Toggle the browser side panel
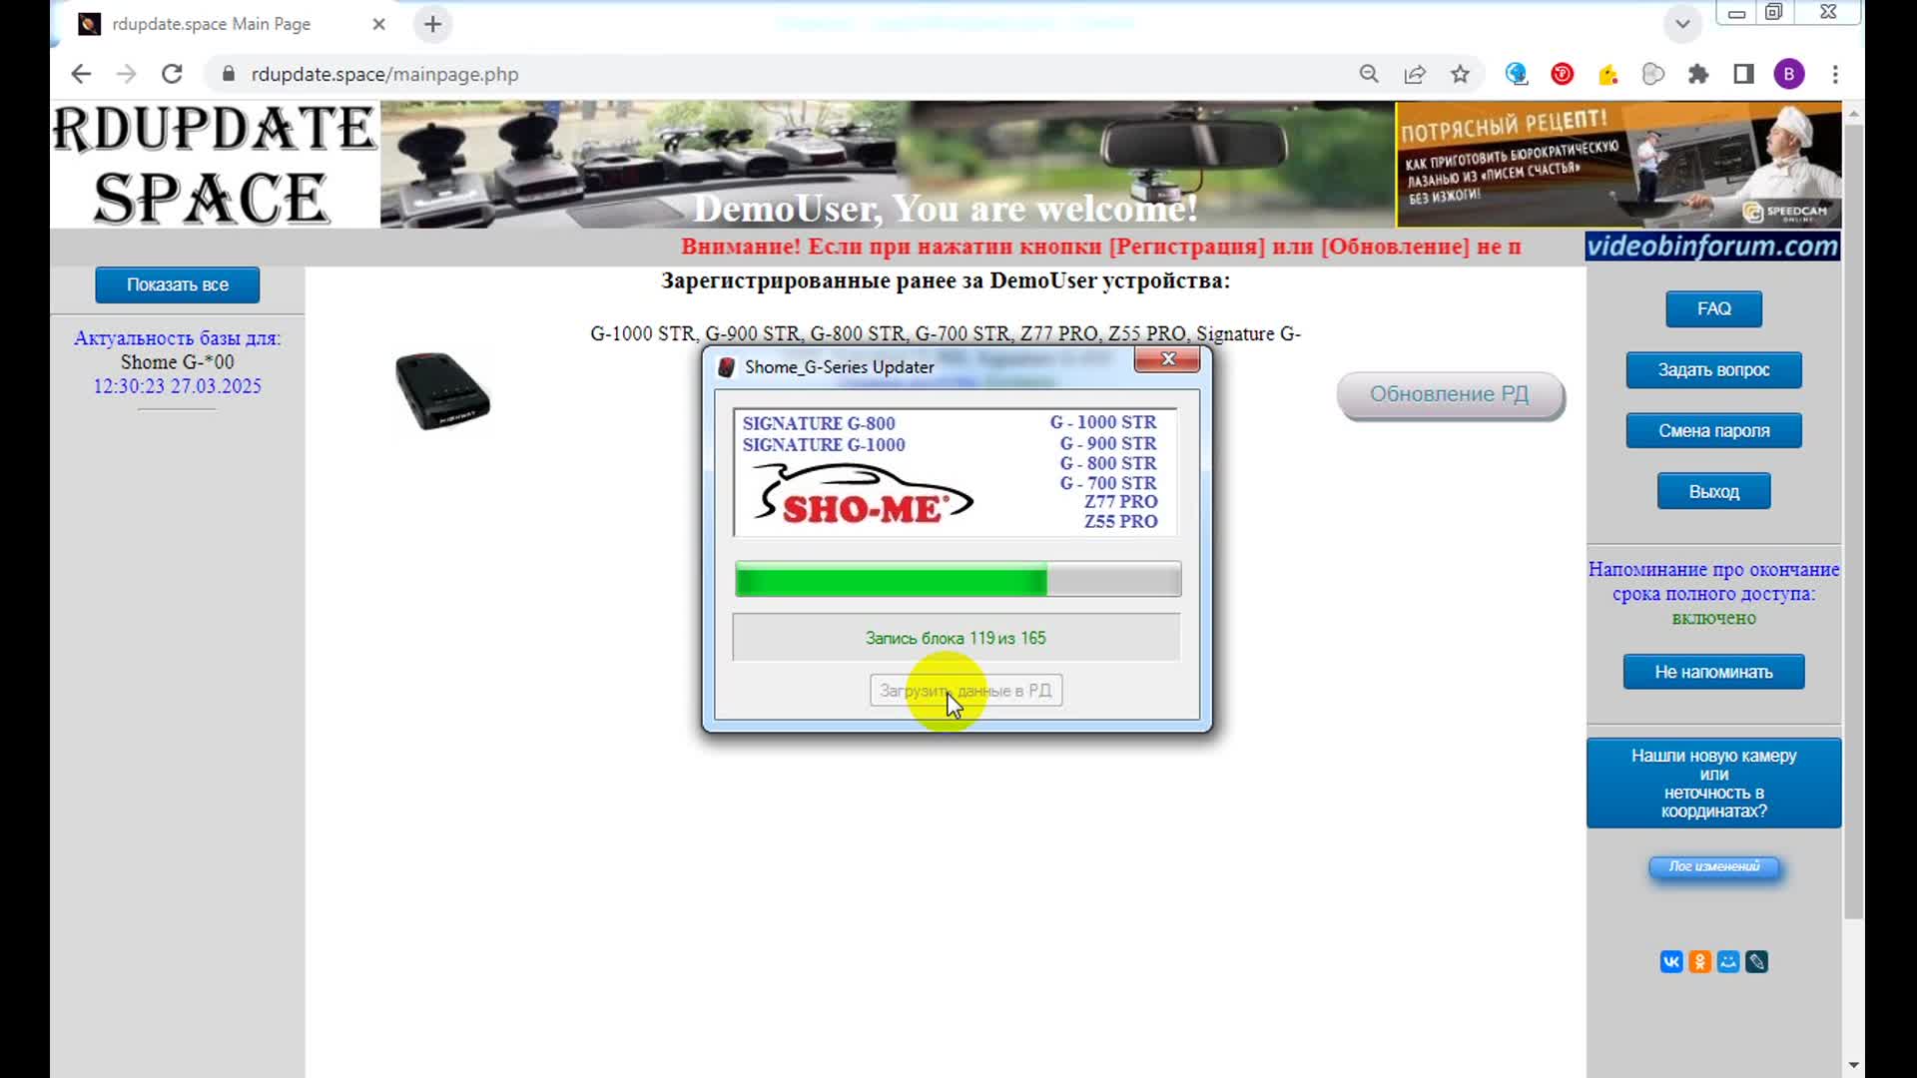 [1743, 74]
